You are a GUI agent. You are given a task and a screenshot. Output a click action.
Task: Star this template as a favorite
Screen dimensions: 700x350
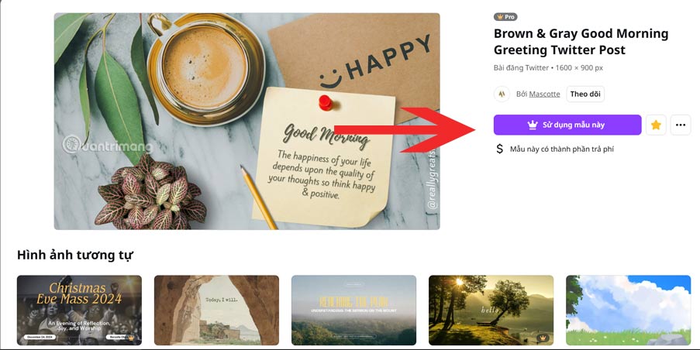pos(655,125)
